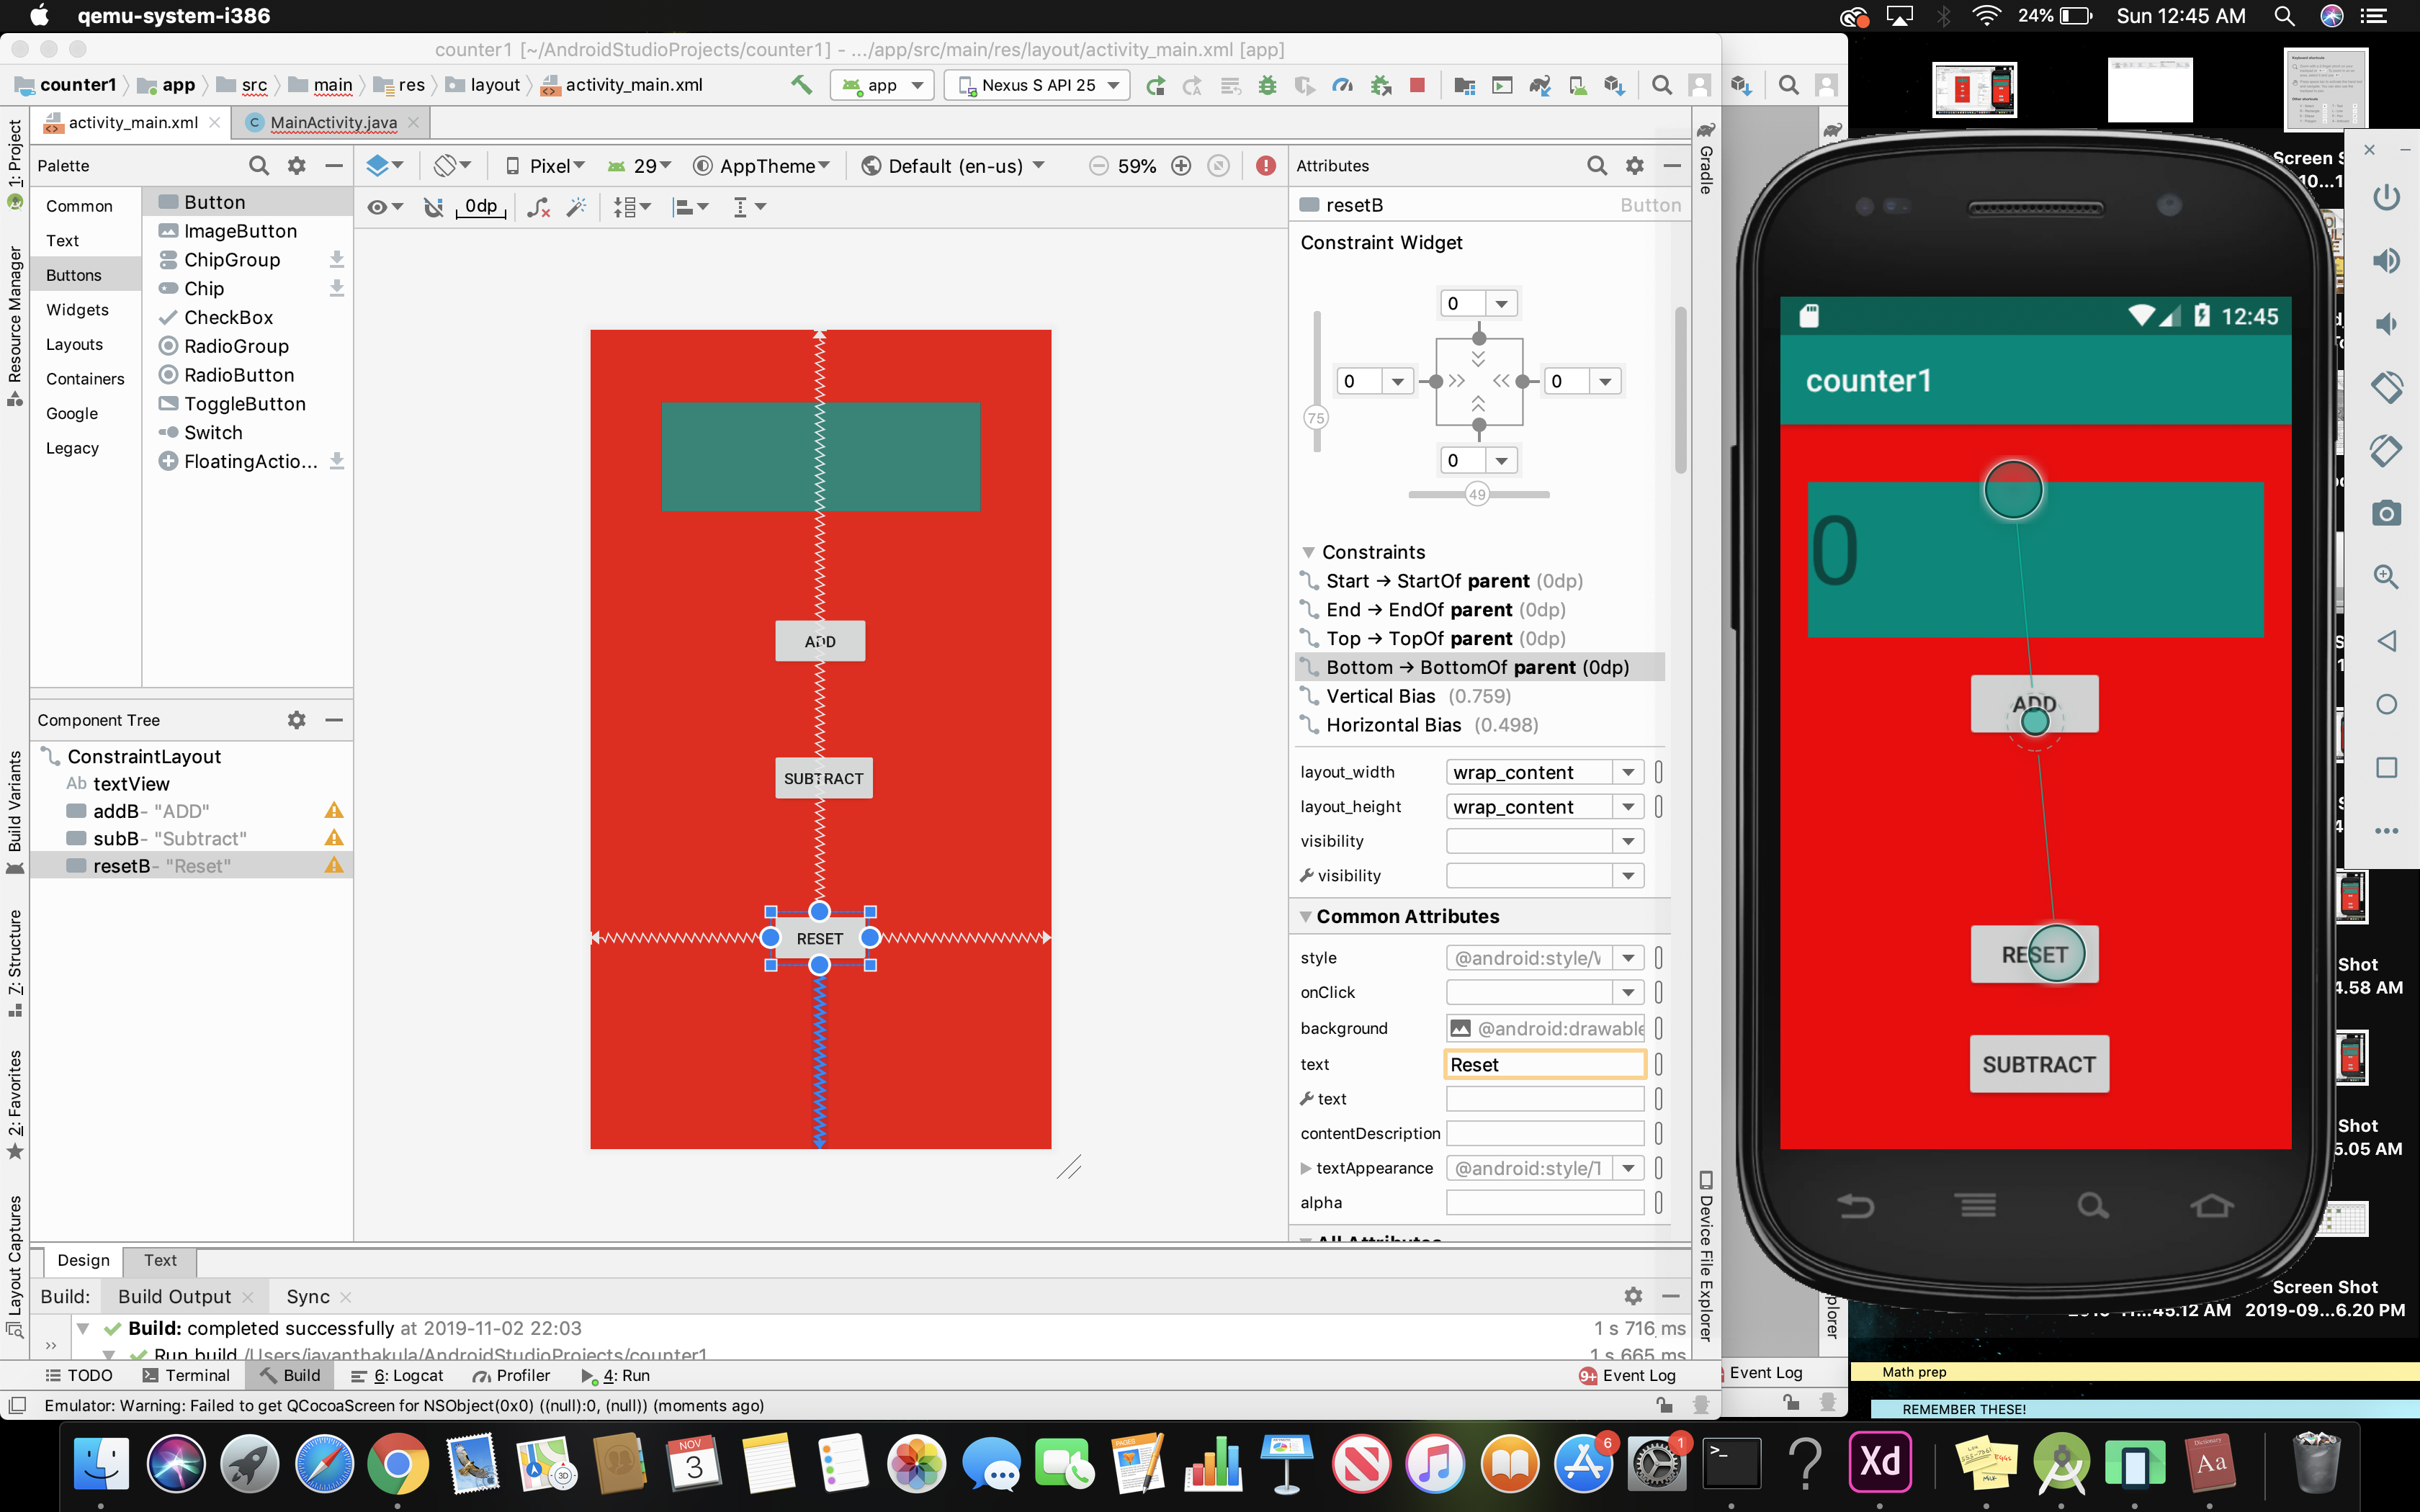2420x1512 pixels.
Task: Toggle autoconnect to parent magnet icon
Action: [433, 207]
